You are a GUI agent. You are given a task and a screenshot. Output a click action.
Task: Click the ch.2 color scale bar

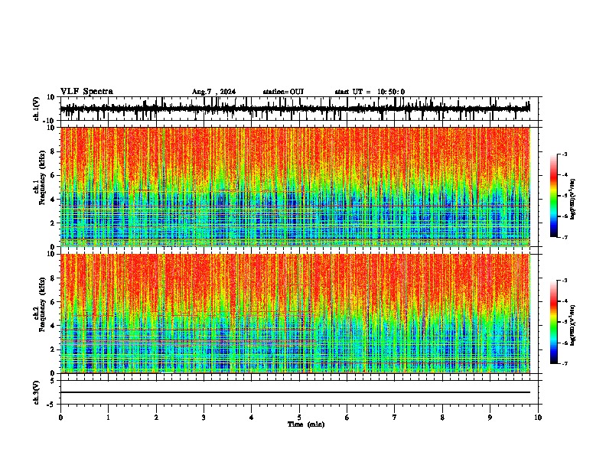[554, 322]
